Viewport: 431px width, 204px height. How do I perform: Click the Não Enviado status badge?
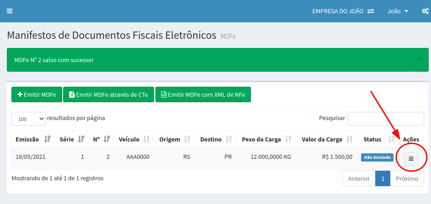377,157
